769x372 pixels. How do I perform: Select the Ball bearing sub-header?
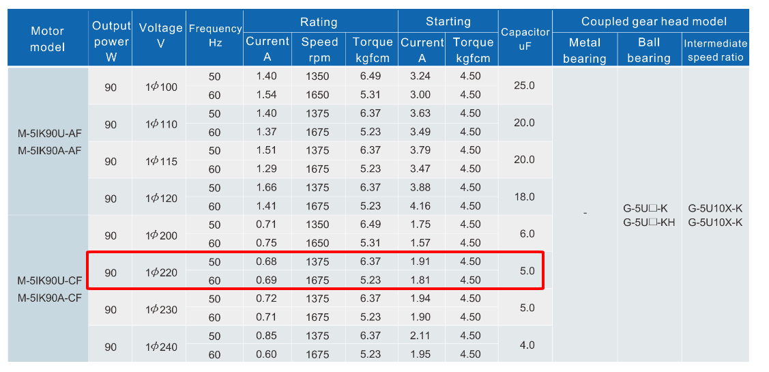point(648,51)
